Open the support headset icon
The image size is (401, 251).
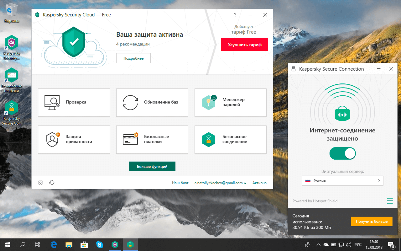coord(52,183)
